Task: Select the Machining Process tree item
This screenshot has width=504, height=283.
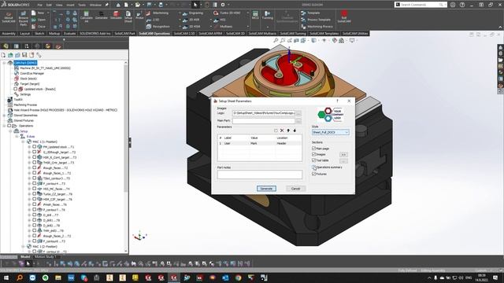Action: click(x=25, y=105)
